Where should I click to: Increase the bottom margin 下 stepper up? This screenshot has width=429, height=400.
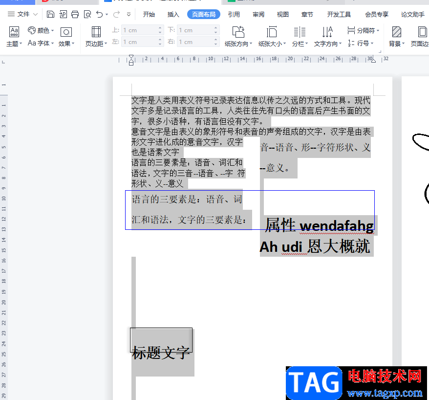[216, 28]
